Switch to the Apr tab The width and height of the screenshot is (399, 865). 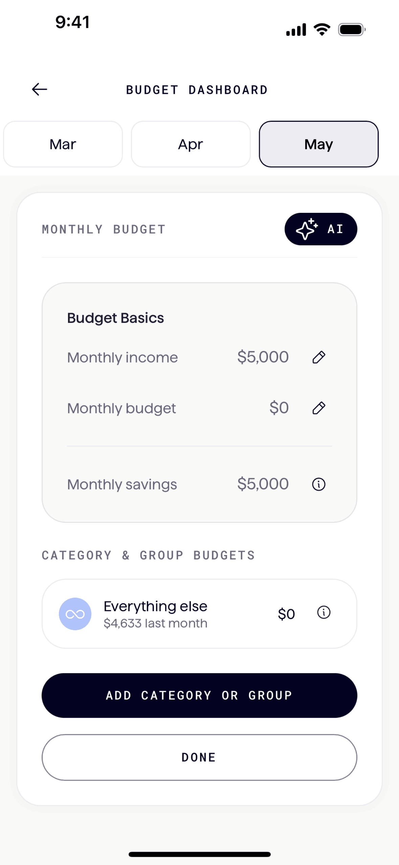[191, 144]
